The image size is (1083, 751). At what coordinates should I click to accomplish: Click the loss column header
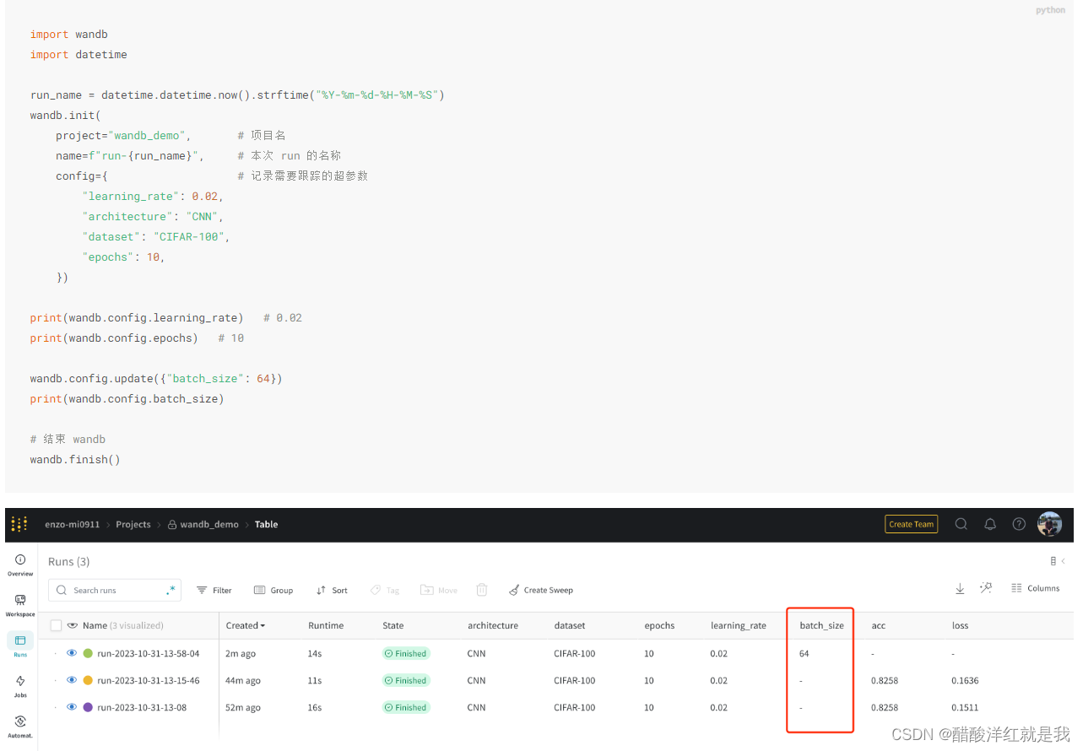[x=960, y=625]
